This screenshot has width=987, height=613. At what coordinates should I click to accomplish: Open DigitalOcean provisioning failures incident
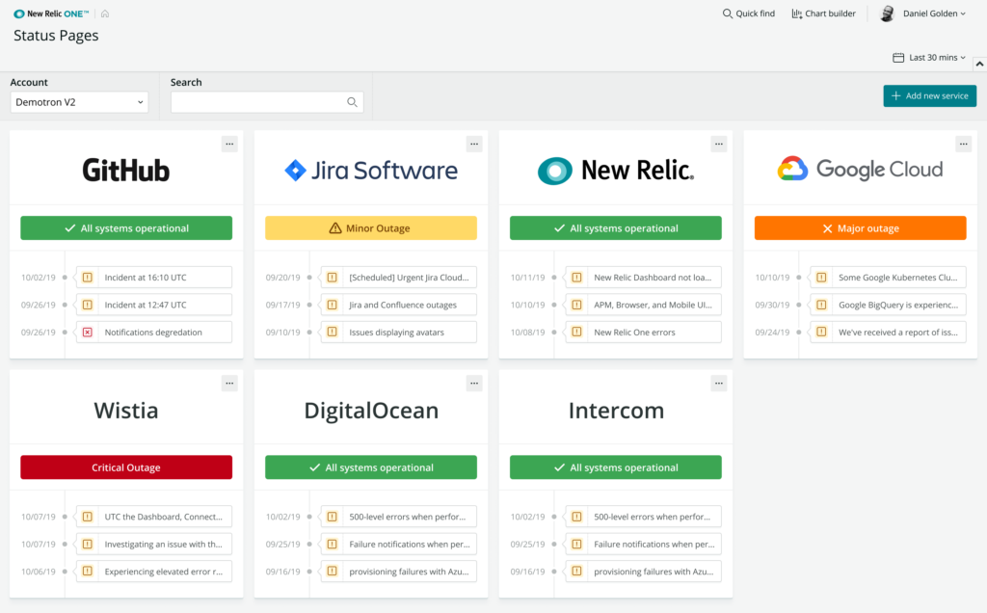point(398,572)
